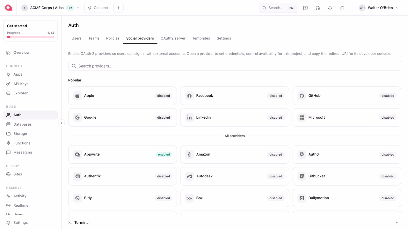Open the Policies tab

pos(113,38)
